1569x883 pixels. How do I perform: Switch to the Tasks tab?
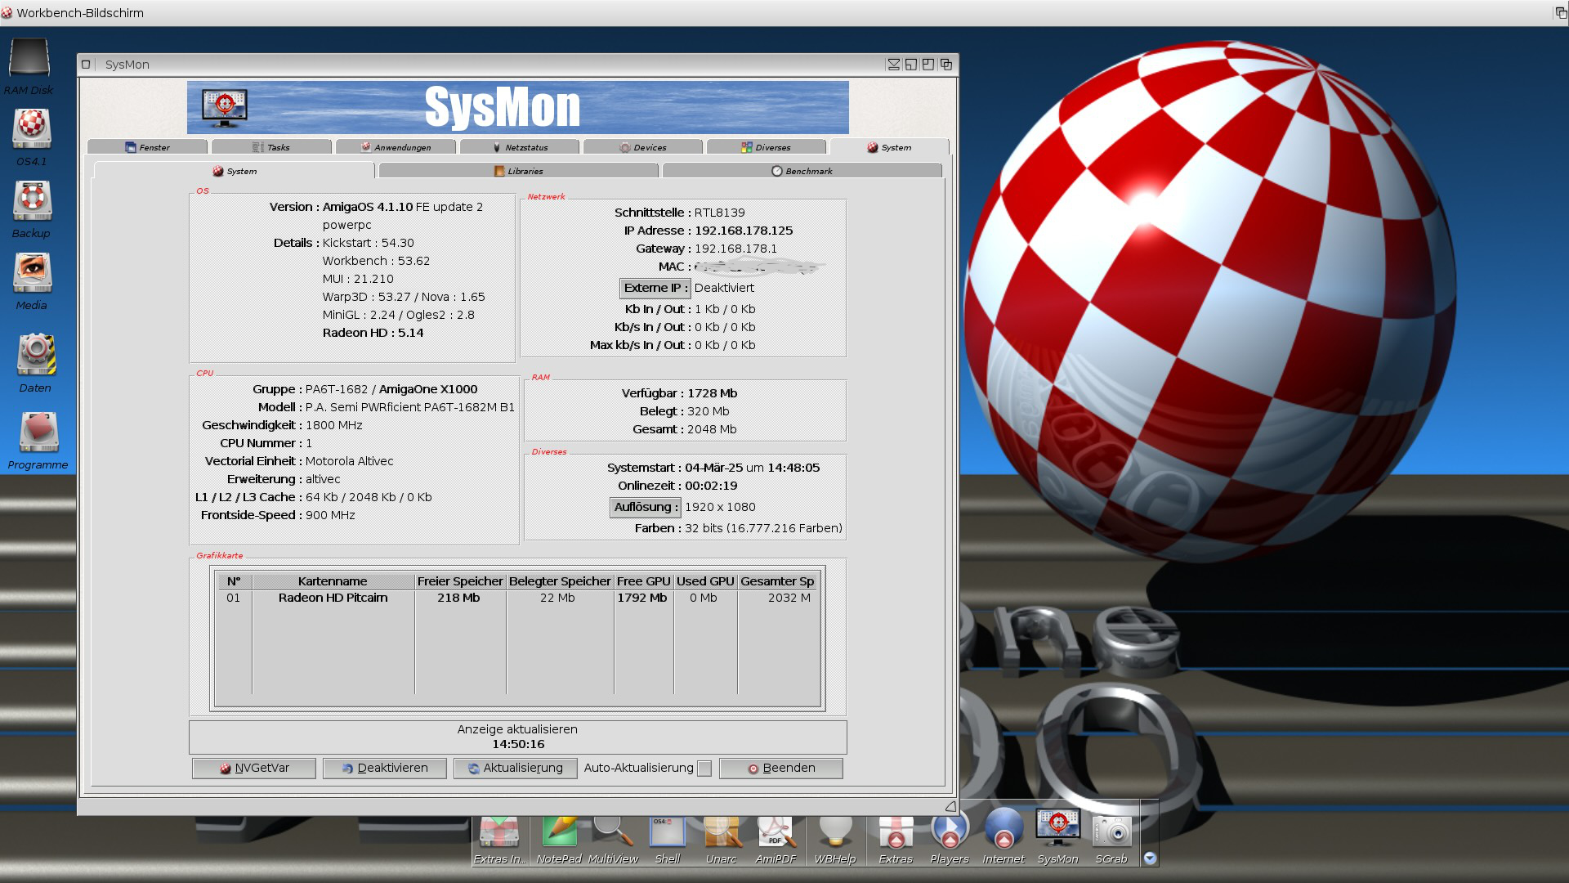click(271, 147)
